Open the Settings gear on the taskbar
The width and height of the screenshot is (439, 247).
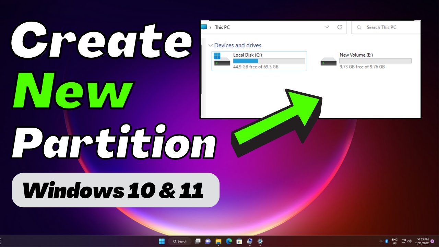260,241
